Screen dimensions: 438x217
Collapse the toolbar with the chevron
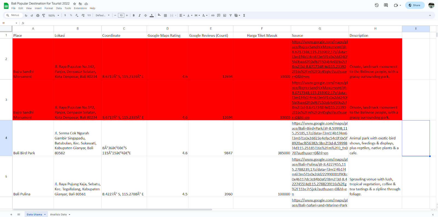coord(430,15)
